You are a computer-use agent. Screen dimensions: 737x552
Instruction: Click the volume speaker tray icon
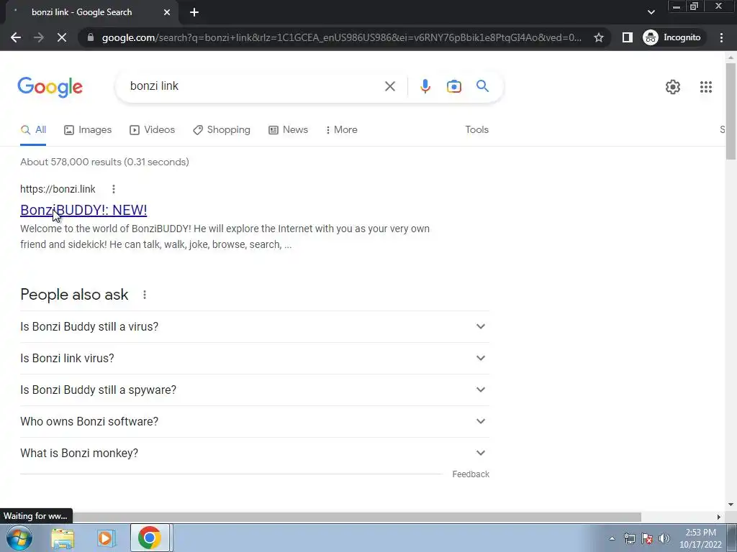664,538
